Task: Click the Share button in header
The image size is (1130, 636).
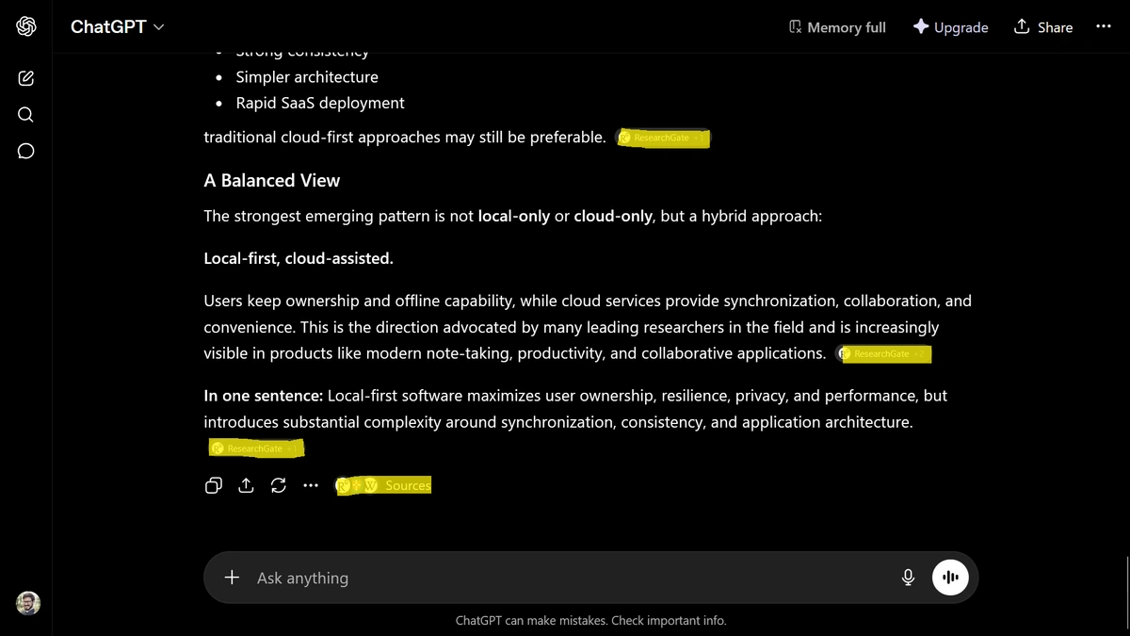Action: pos(1043,27)
